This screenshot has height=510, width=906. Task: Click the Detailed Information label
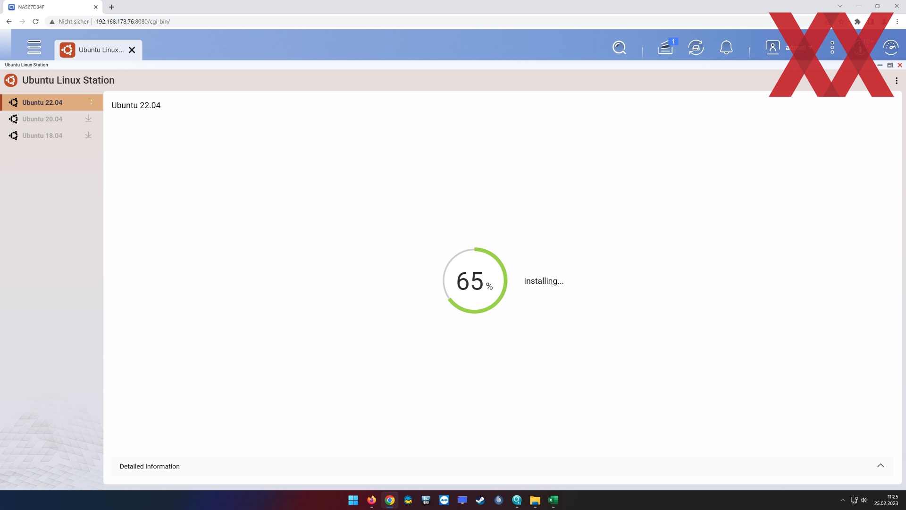150,467
